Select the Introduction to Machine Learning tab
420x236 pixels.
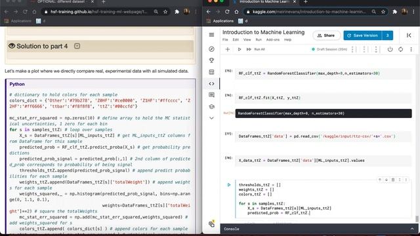[264, 2]
